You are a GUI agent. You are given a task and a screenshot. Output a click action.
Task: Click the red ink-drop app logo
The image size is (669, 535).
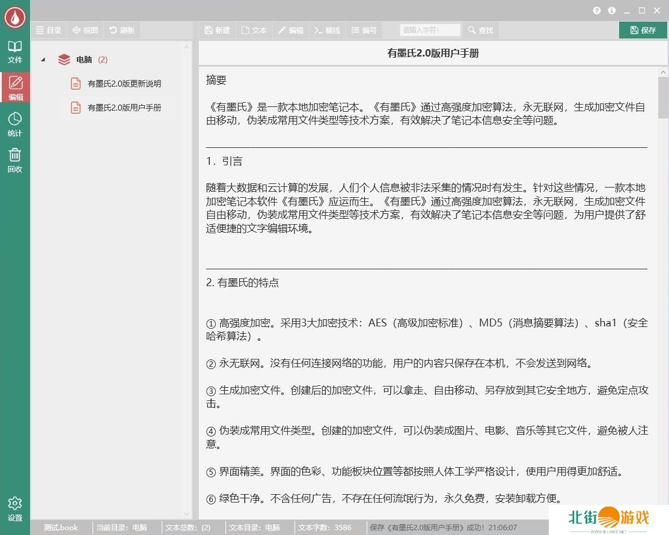click(14, 17)
